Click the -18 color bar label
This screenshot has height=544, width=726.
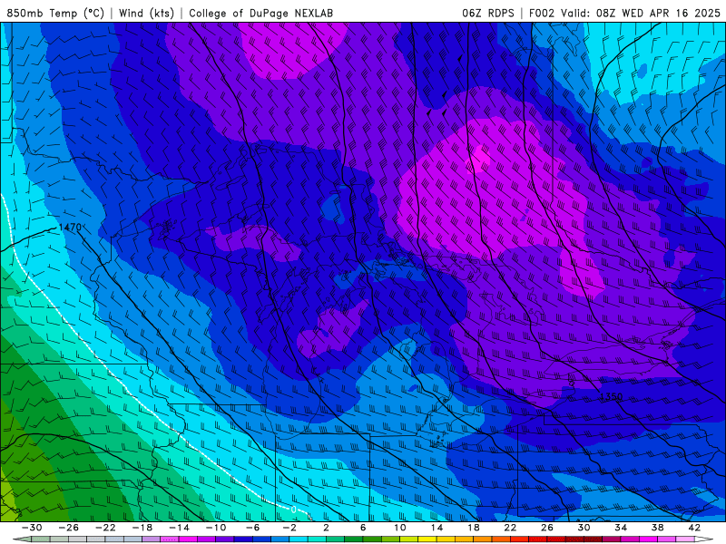tap(142, 528)
